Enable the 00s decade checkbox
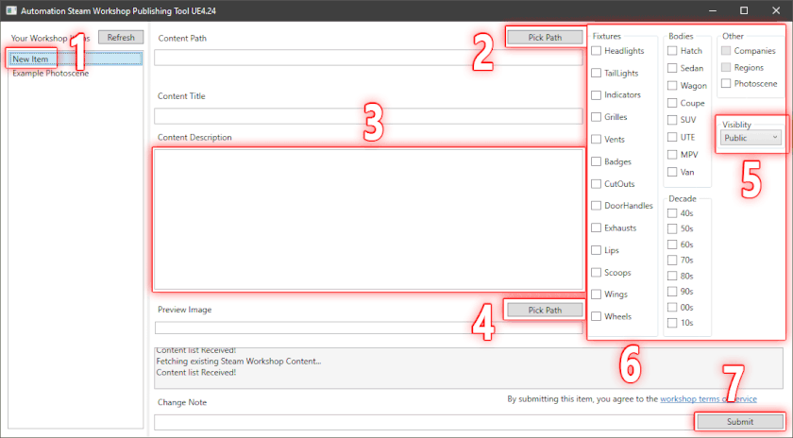 (672, 307)
